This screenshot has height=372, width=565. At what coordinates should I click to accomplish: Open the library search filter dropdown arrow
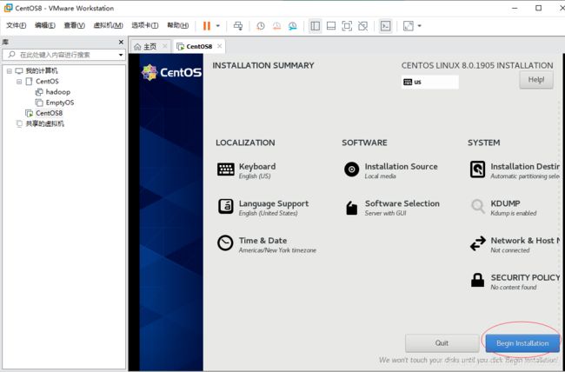coord(121,55)
